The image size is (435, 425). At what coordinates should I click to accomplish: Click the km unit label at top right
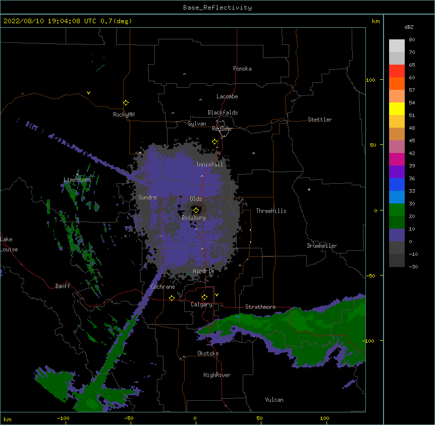(375, 21)
